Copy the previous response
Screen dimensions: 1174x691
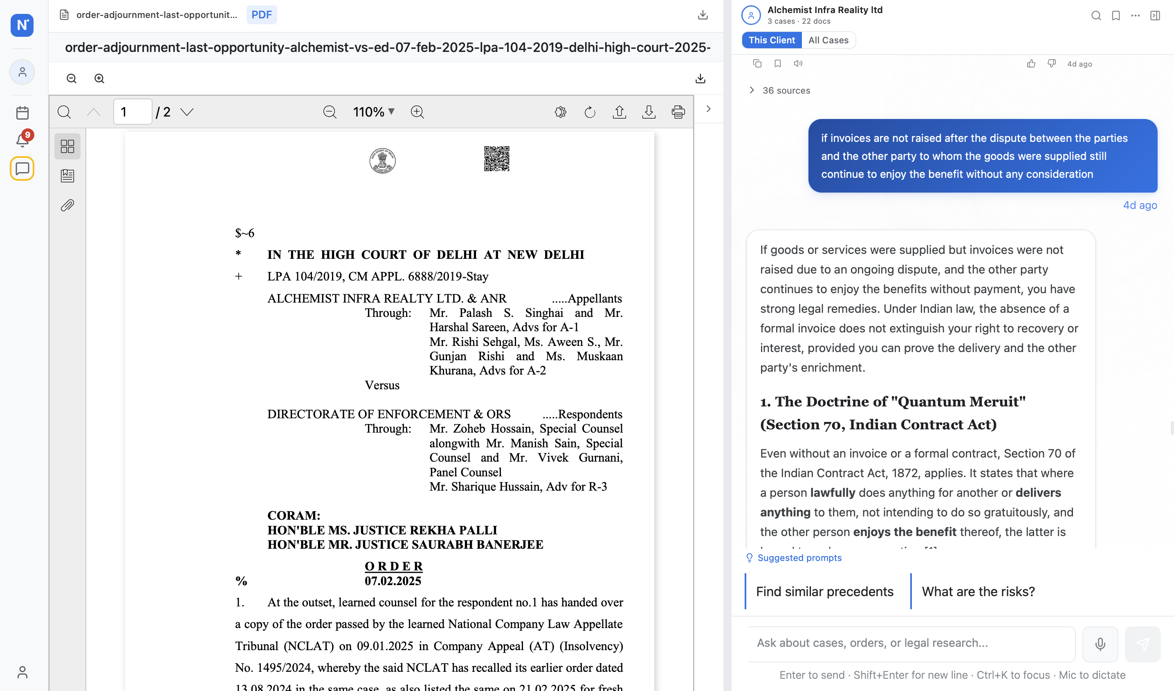click(757, 63)
